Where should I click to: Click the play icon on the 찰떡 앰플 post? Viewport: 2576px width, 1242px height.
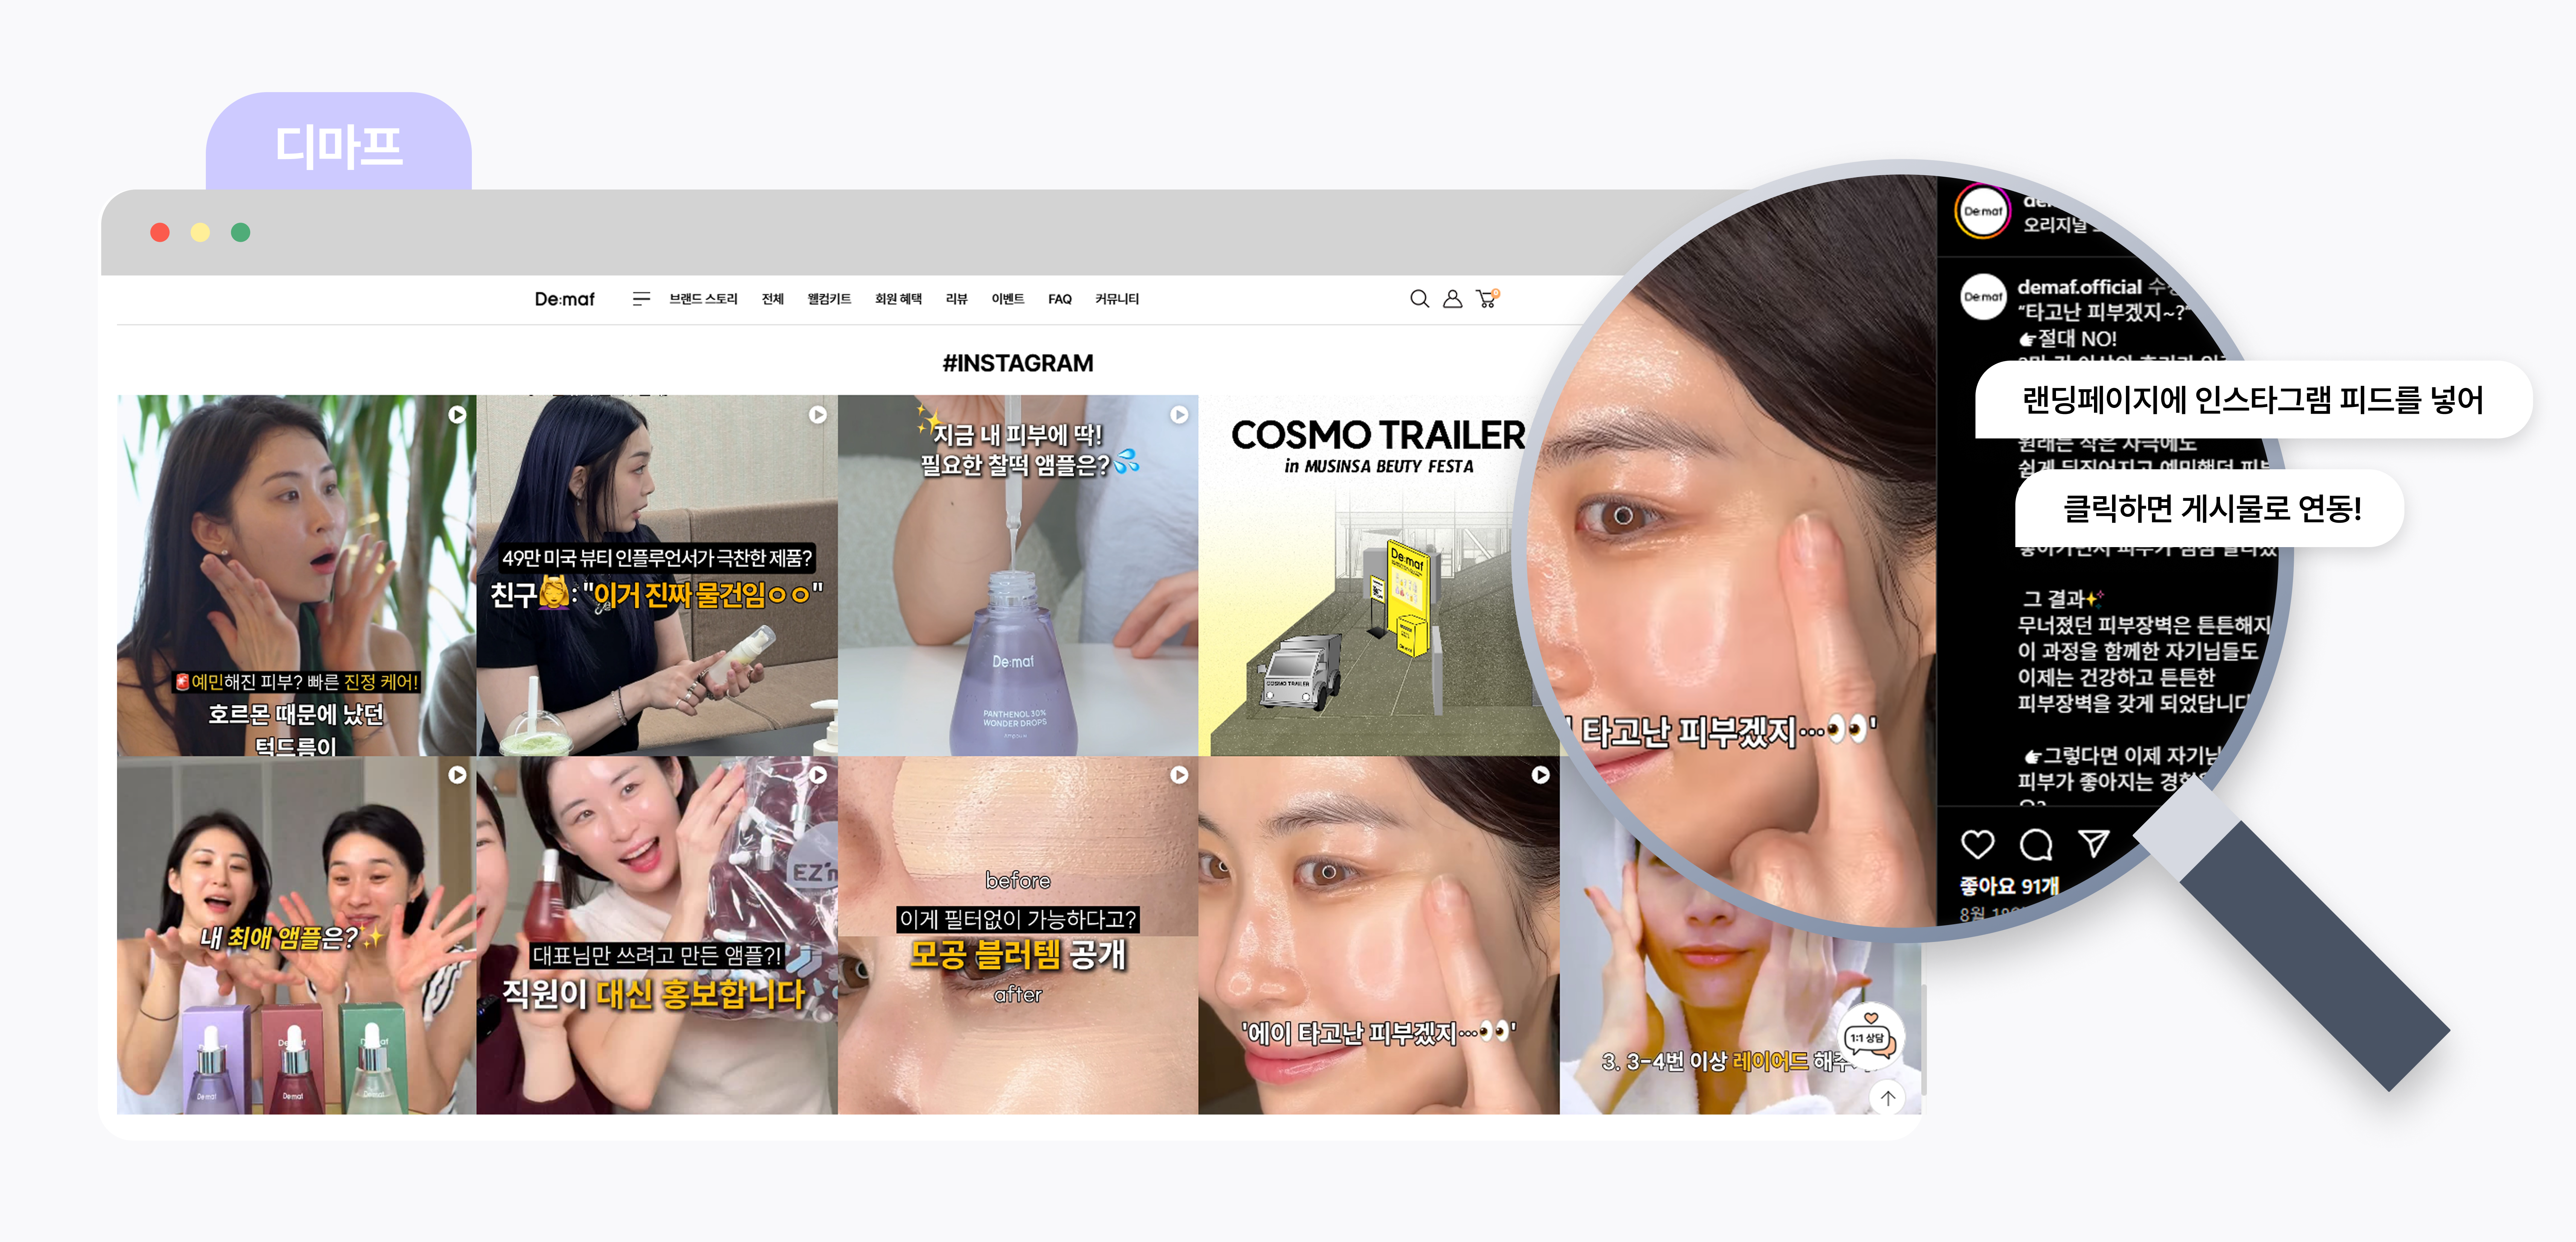(1179, 415)
